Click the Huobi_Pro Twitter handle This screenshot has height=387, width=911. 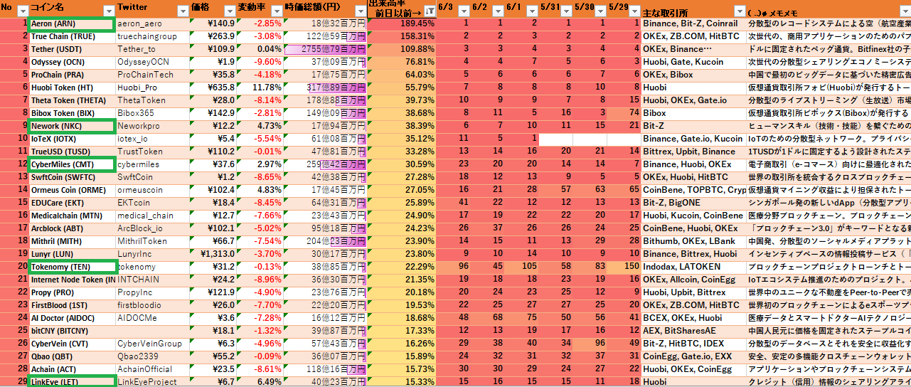[137, 88]
